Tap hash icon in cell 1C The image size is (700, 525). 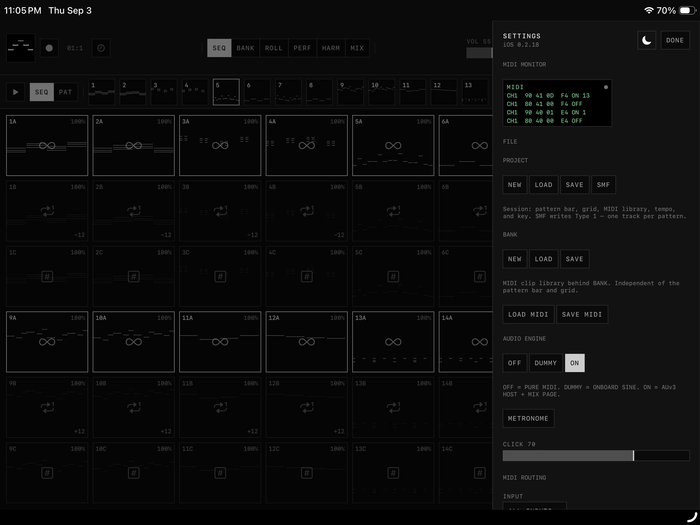47,276
